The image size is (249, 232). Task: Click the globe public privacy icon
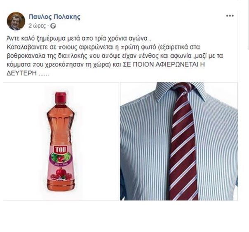coord(53,26)
